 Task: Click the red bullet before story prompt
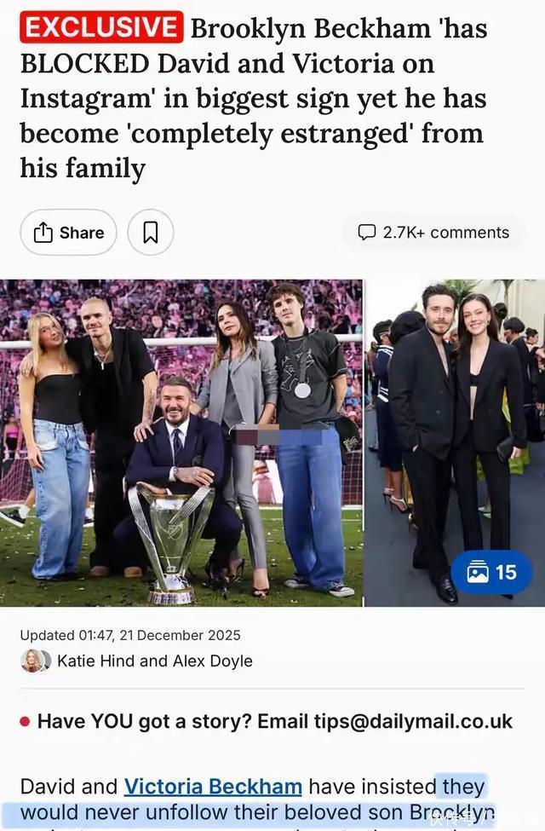25,721
